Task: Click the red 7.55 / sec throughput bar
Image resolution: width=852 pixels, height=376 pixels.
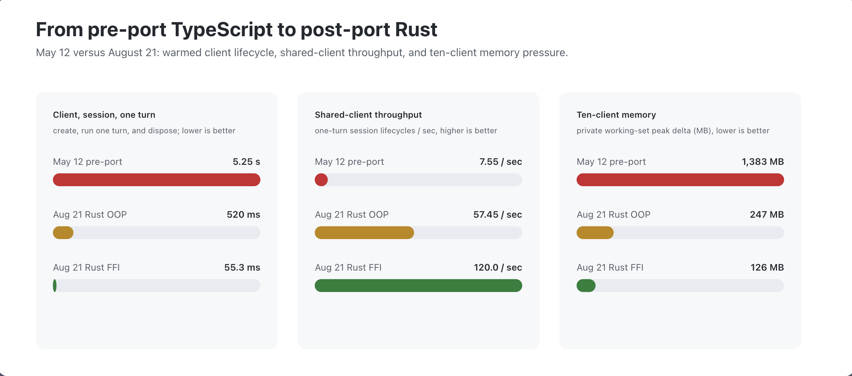Action: point(321,180)
